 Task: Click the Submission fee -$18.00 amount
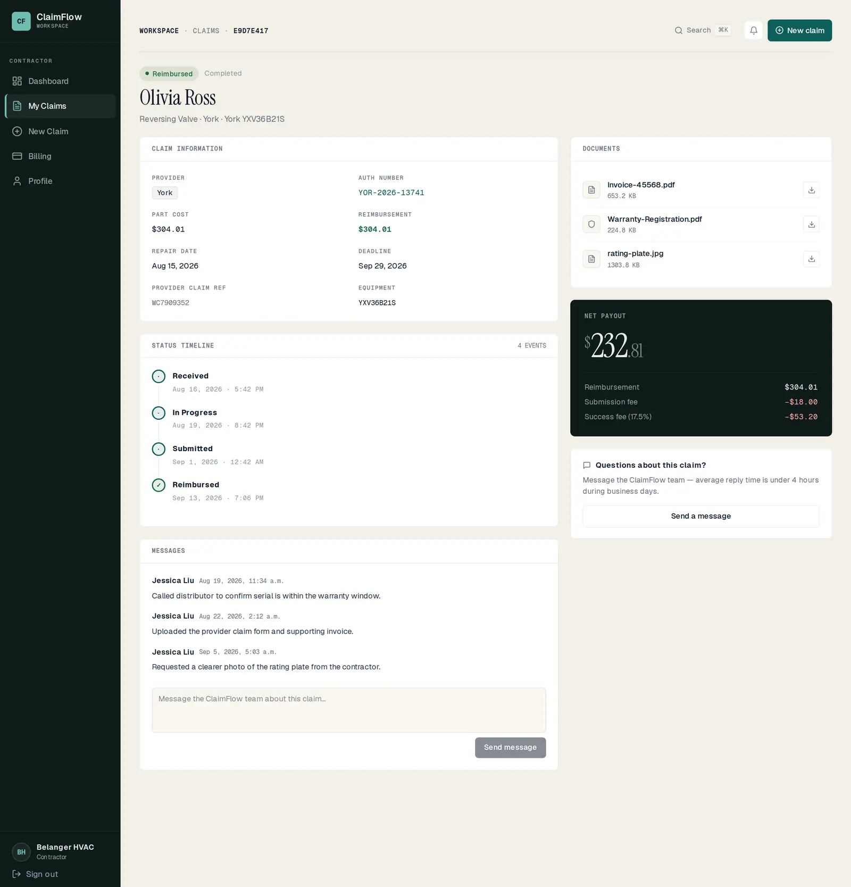coord(801,402)
